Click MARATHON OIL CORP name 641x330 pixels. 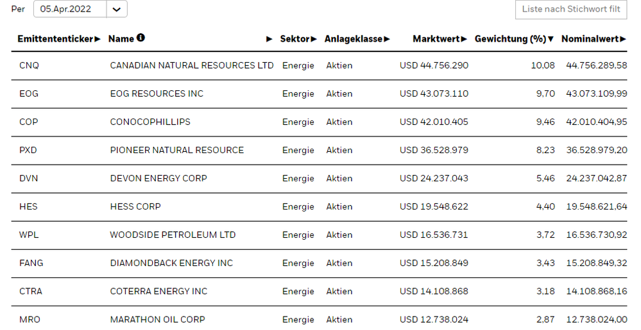157,319
